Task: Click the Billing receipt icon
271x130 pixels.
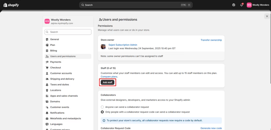Action: [47, 51]
